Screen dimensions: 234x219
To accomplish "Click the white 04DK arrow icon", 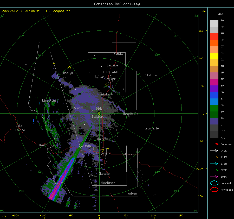I will point(214,151).
